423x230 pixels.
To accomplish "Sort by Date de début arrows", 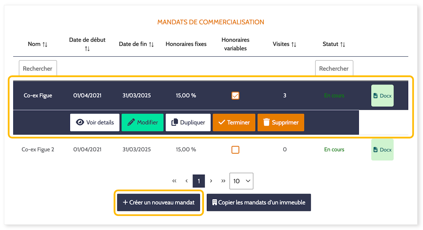I will click(x=87, y=49).
